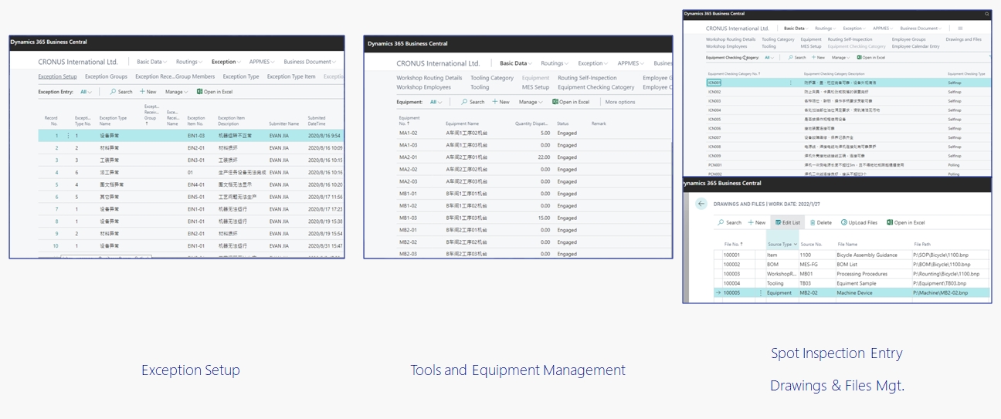Image resolution: width=1001 pixels, height=419 pixels.
Task: Click the hamburger menu beside Business Document
Action: point(960,29)
